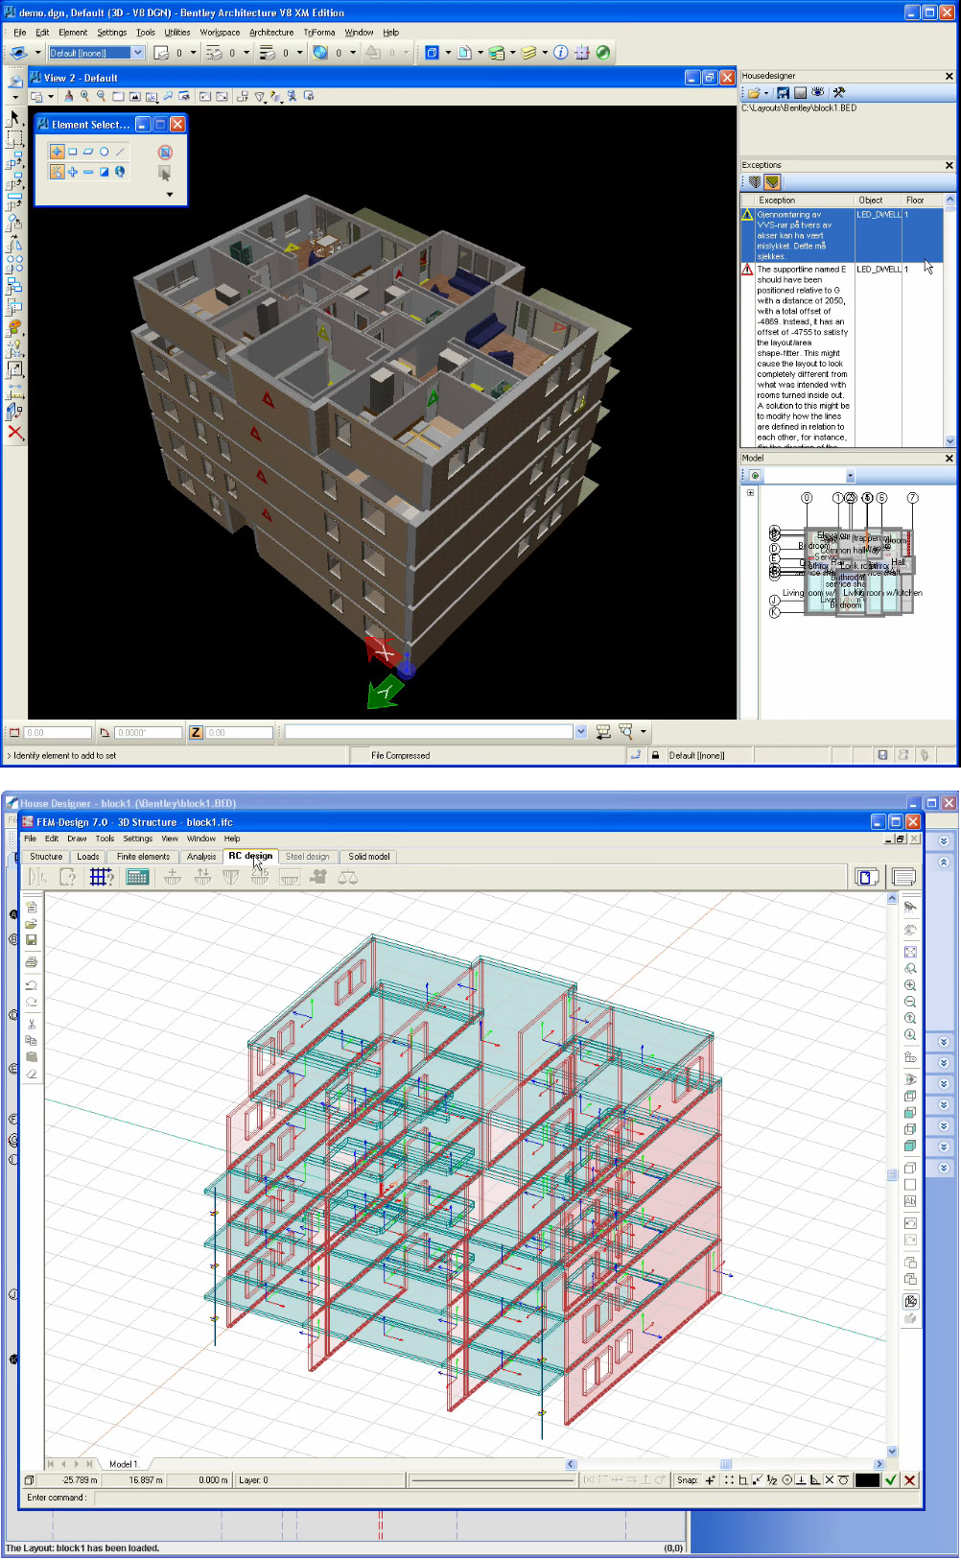The height and width of the screenshot is (1560, 961).
Task: Click the Disable Handles icon
Action: [165, 152]
